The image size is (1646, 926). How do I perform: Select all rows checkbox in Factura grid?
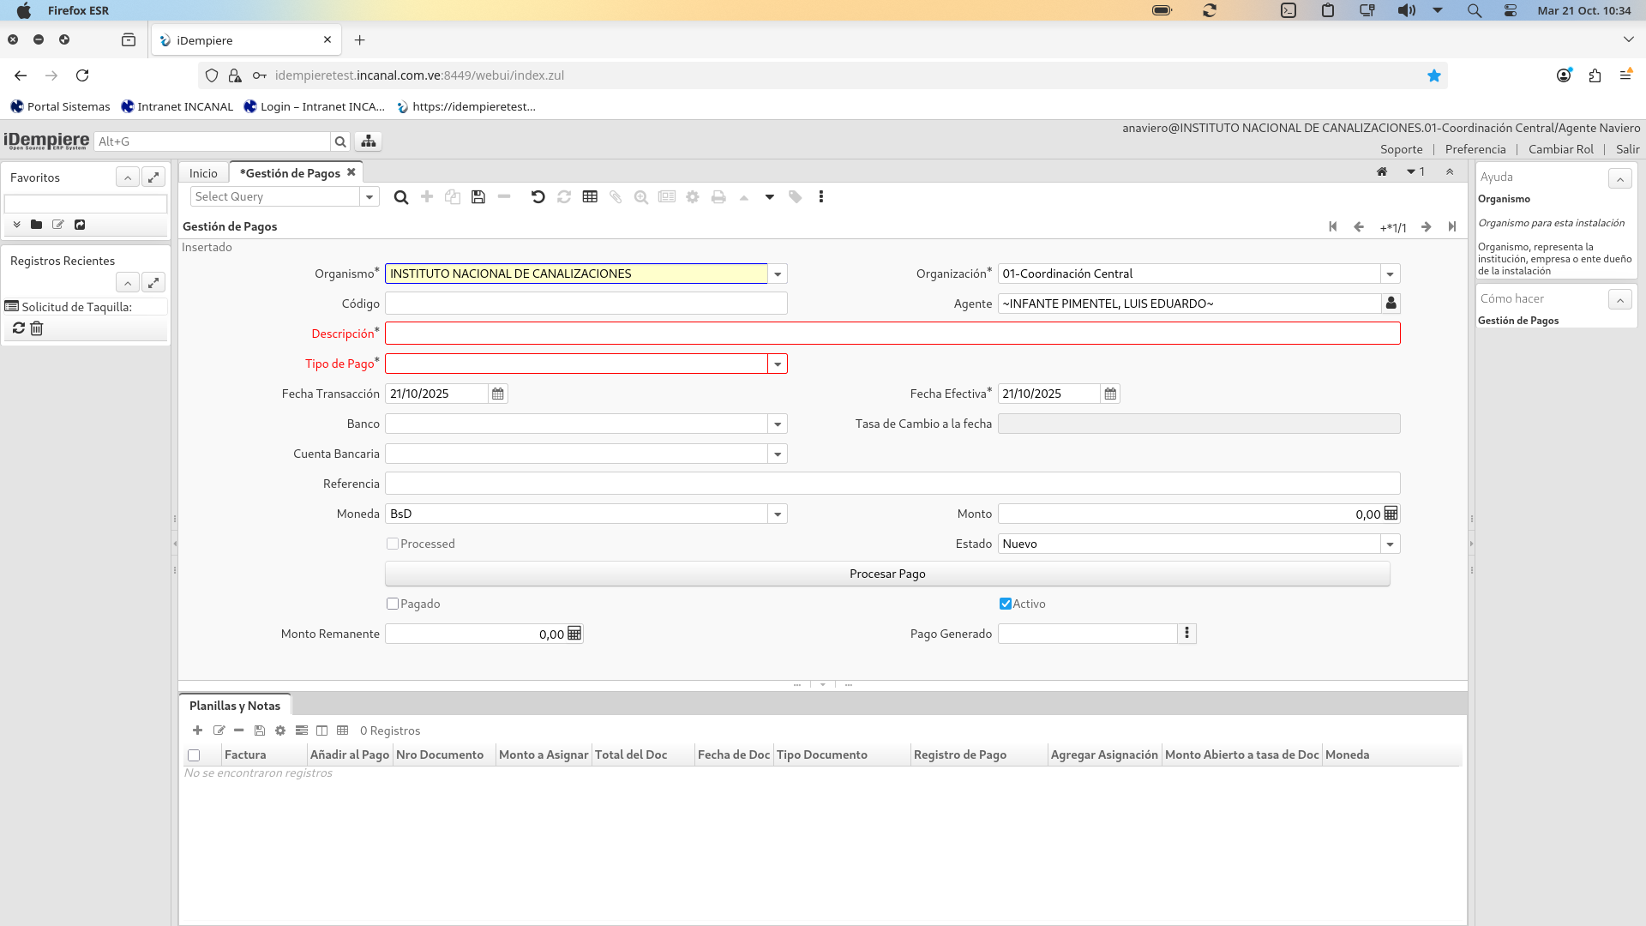click(x=194, y=755)
